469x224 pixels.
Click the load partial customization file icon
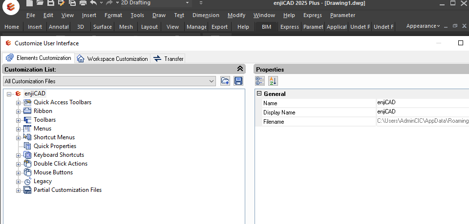click(225, 81)
